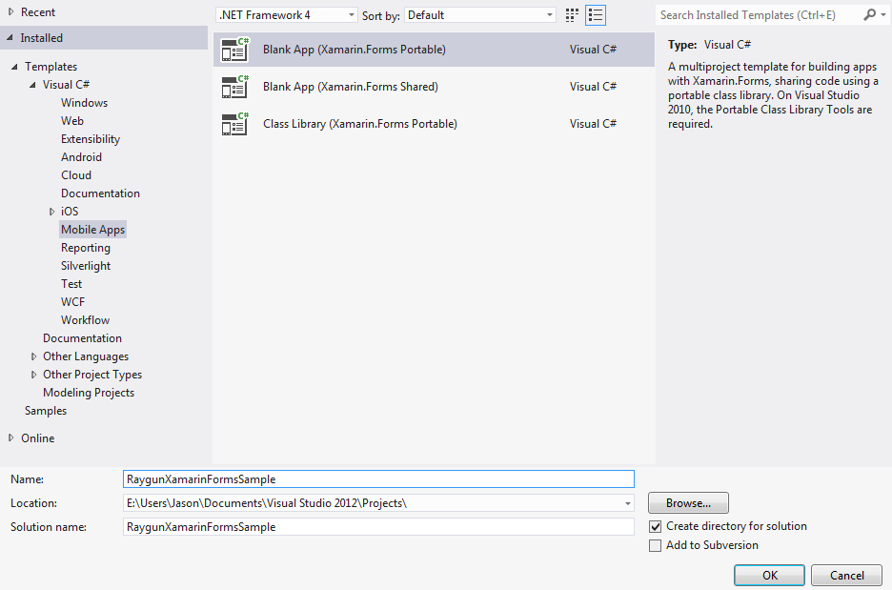Select Class Library (Xamarin.Forms Portable) template name
This screenshot has width=892, height=590.
(x=360, y=124)
